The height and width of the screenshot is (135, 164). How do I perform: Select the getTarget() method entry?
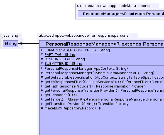pyautogui.click(x=102, y=99)
